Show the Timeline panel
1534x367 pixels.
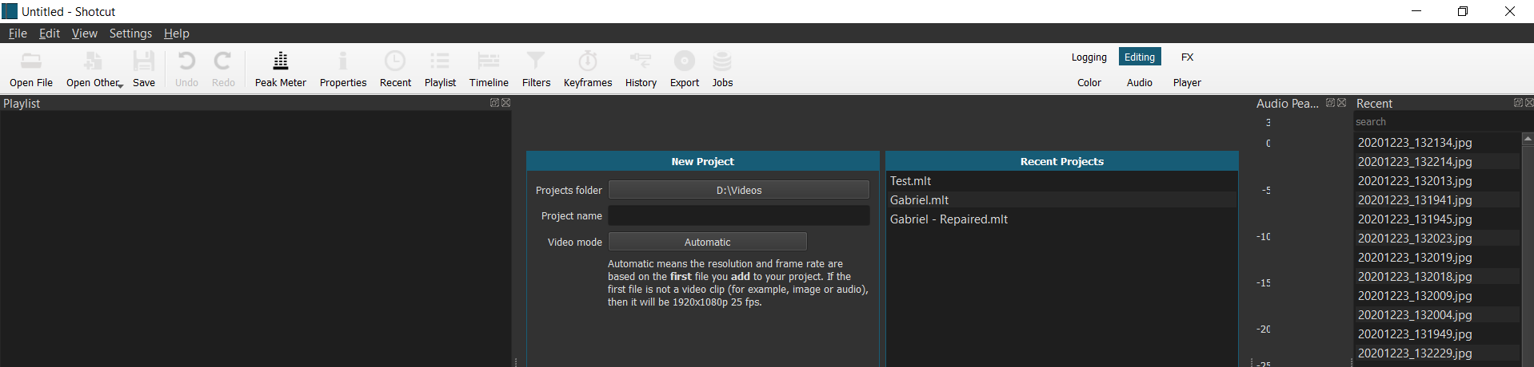pos(489,69)
